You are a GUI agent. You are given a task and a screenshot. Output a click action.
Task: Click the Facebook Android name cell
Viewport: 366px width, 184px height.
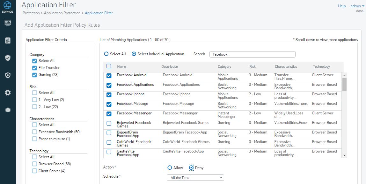click(132, 75)
